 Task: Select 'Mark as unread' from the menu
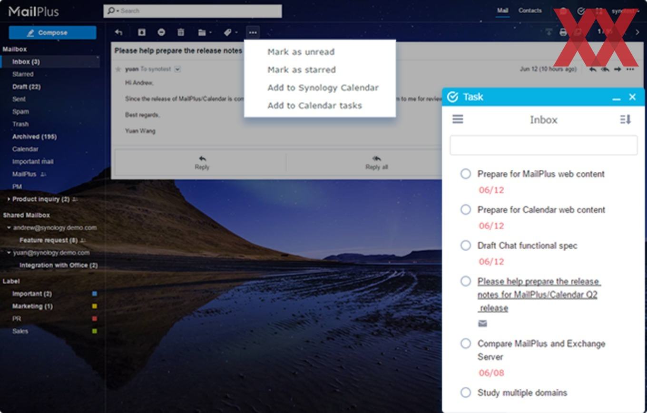pyautogui.click(x=301, y=52)
